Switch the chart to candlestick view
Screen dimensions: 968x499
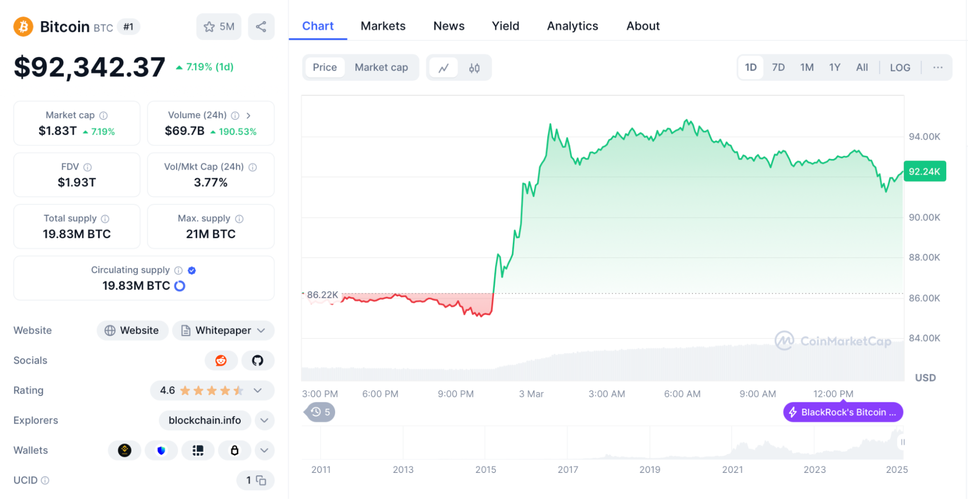point(474,68)
